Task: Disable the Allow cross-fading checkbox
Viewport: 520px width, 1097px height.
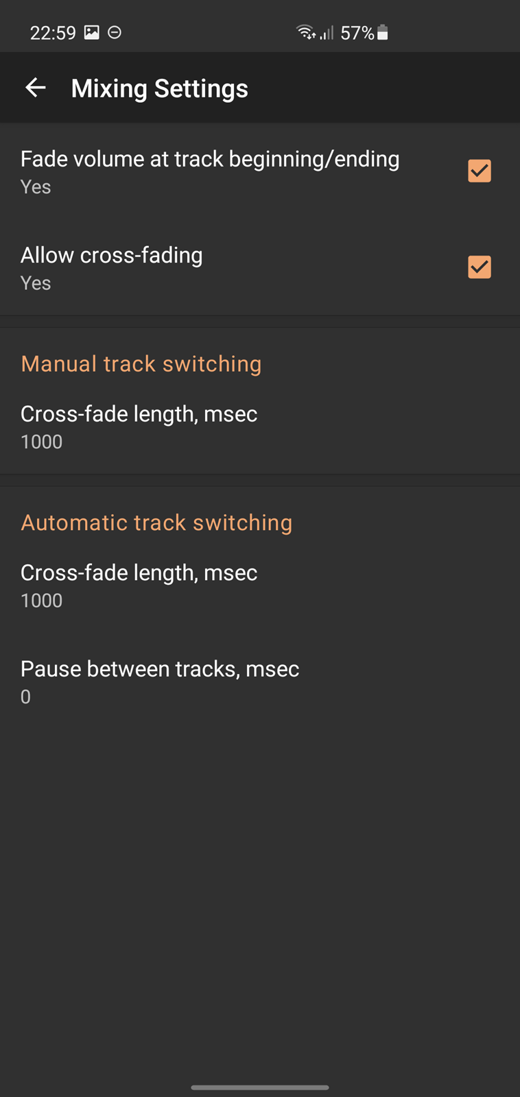Action: (x=479, y=267)
